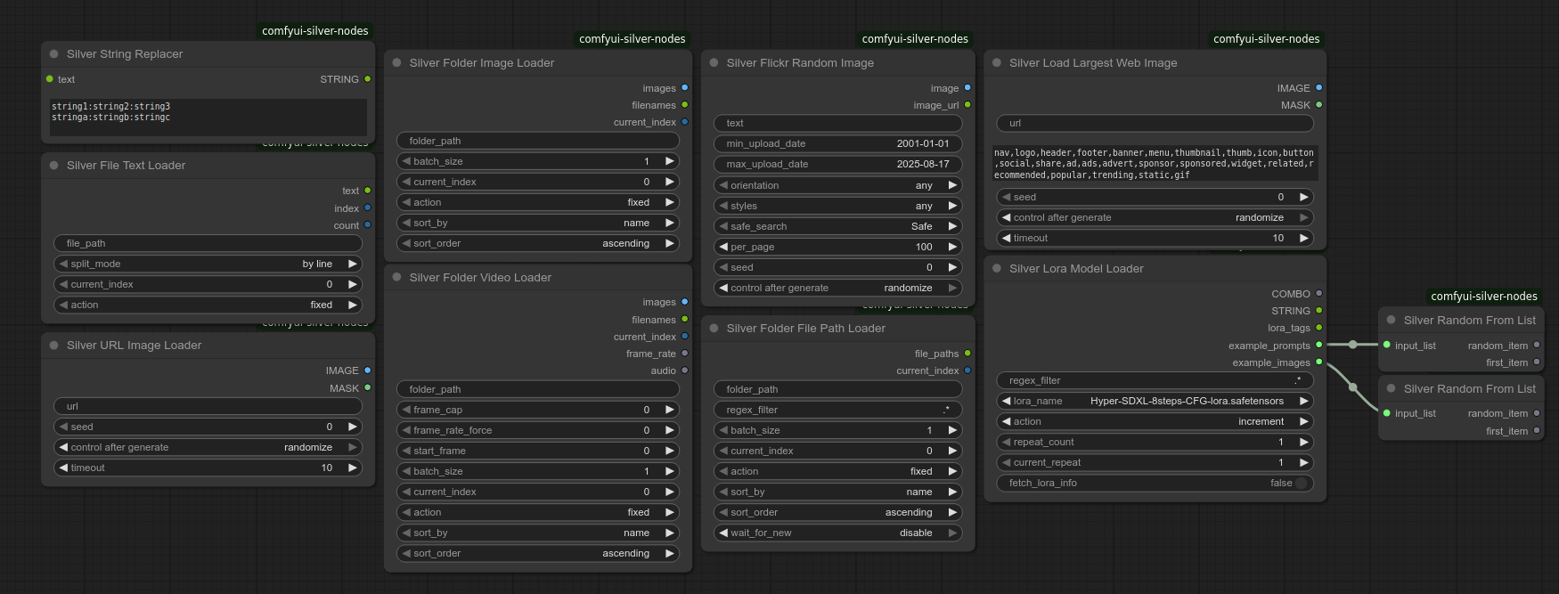Click max_upload_date field on Flickr node
1559x594 pixels.
point(838,165)
